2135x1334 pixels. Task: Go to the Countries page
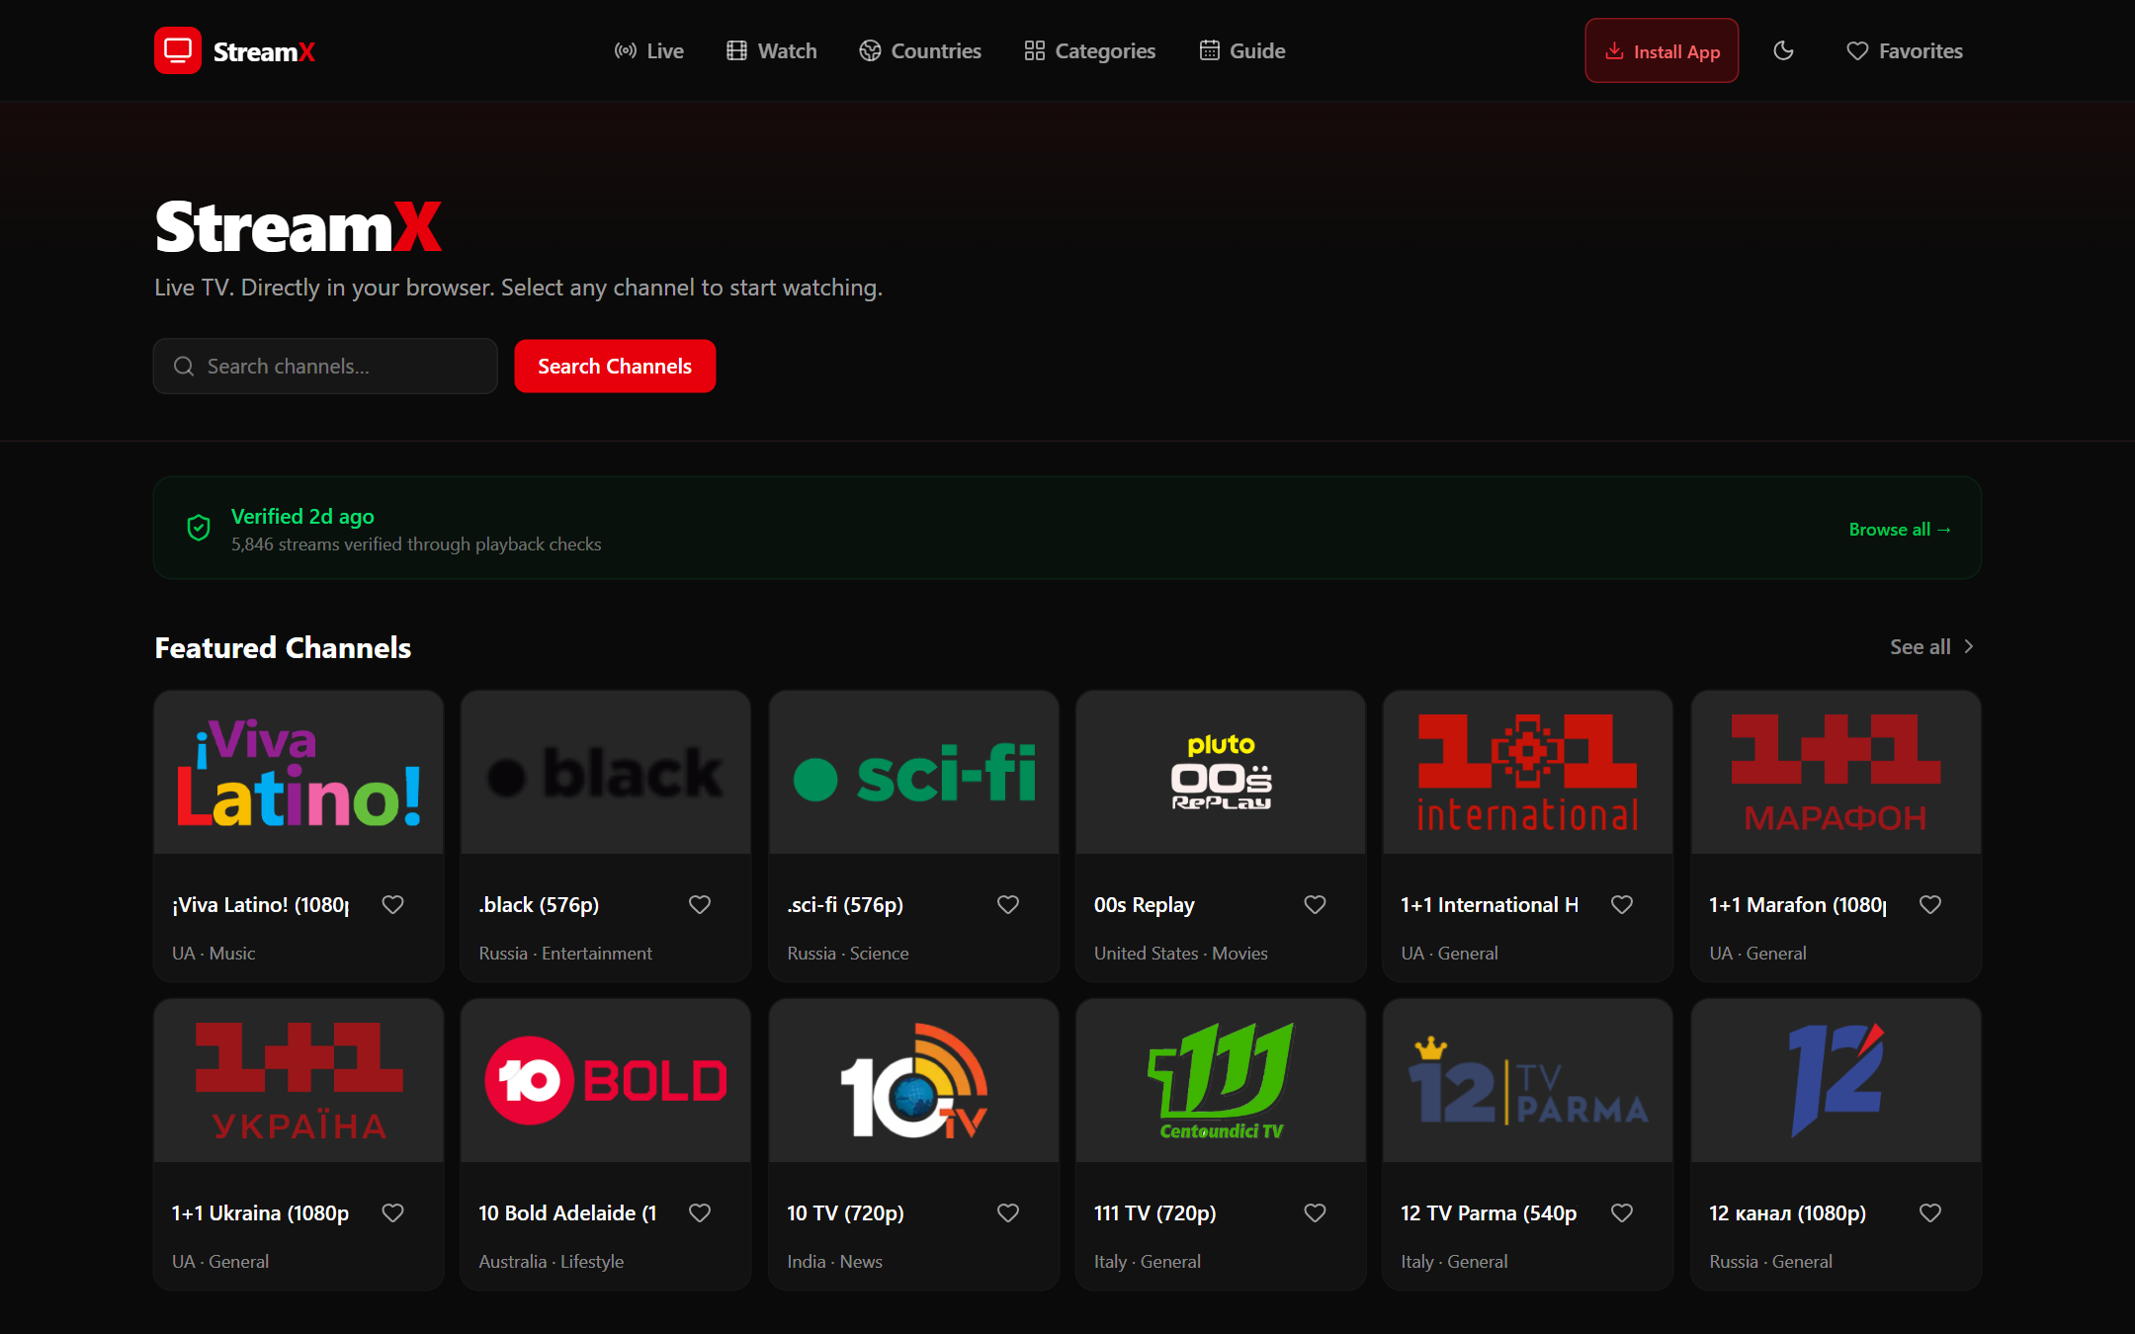coord(920,50)
